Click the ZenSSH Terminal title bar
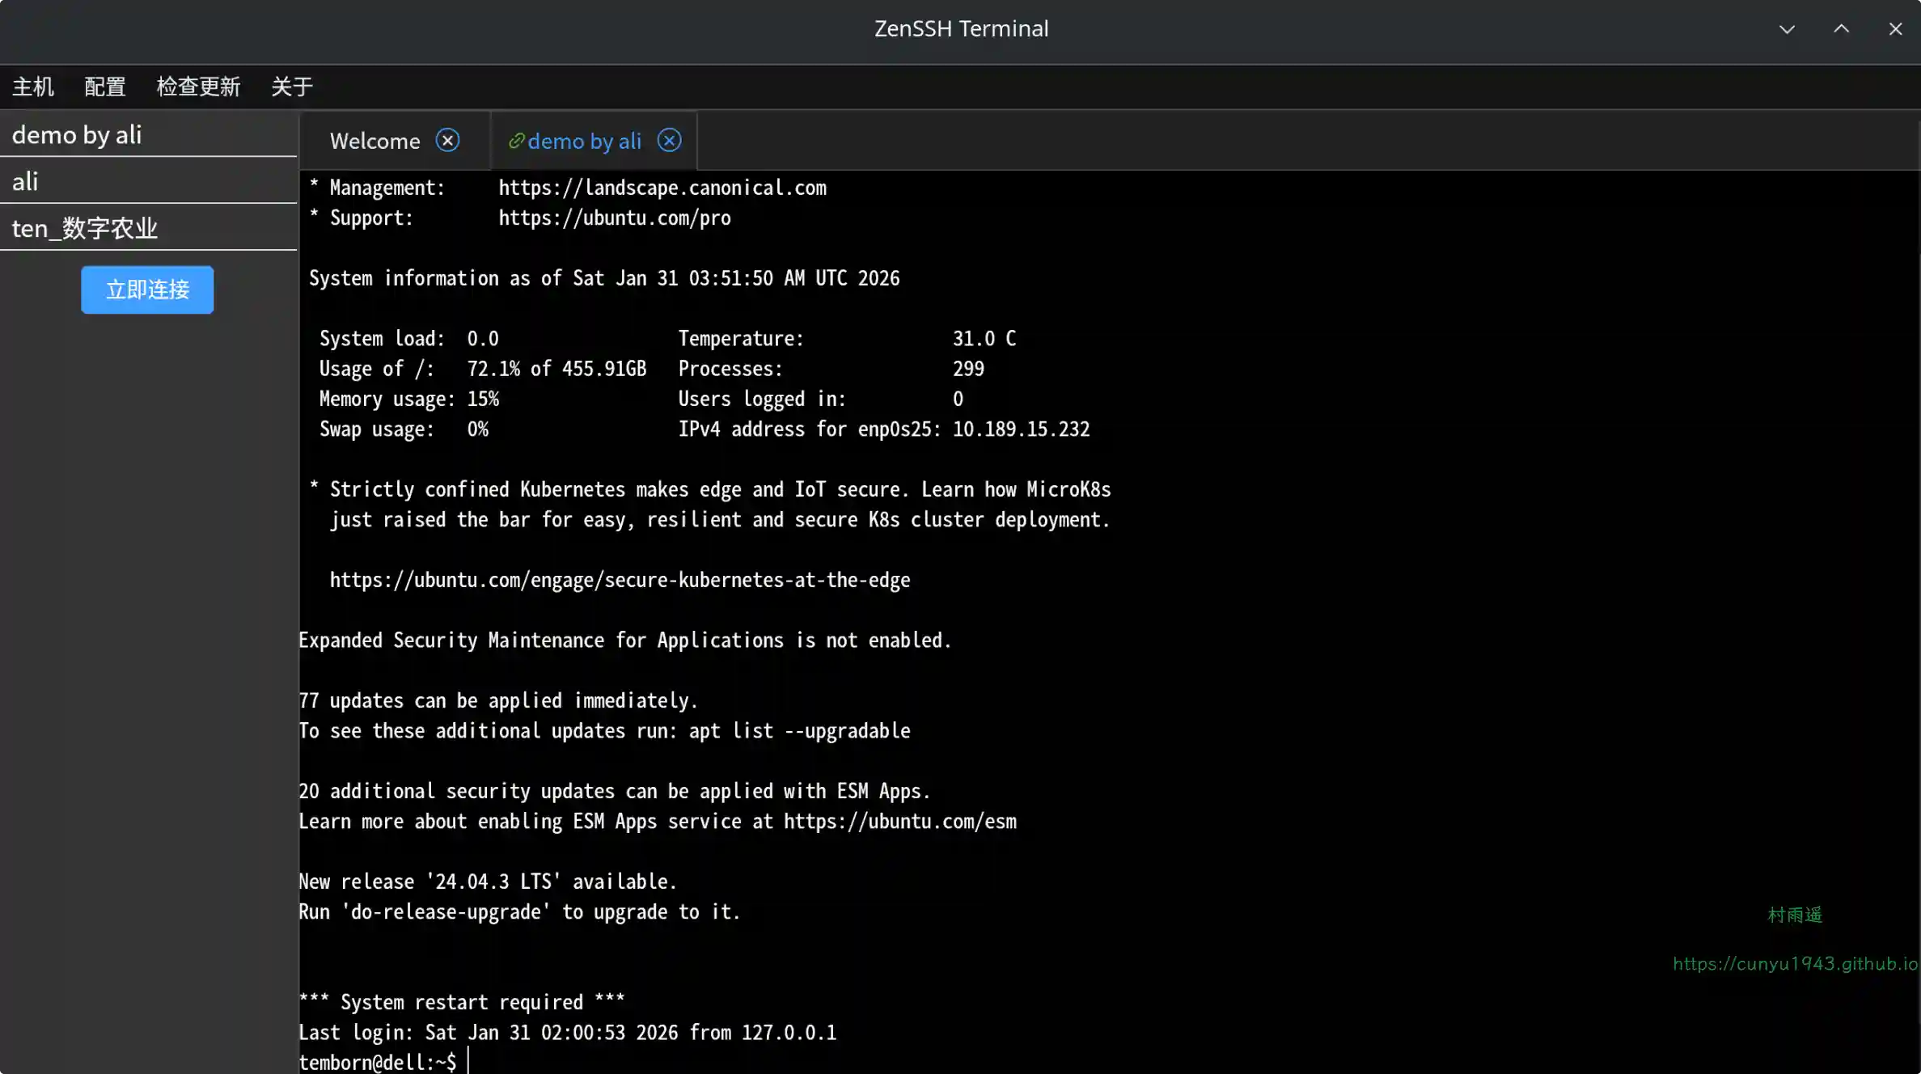Screen dimensions: 1921x1074 pyautogui.click(x=961, y=29)
